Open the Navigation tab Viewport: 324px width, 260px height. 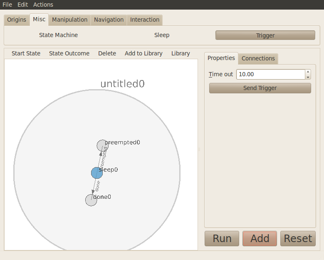pos(109,20)
